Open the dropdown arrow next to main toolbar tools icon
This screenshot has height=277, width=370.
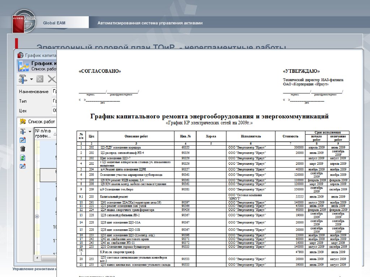(31, 79)
